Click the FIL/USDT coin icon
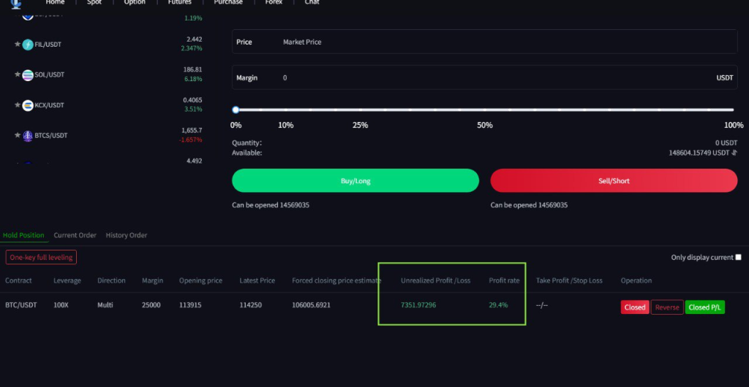This screenshot has height=387, width=749. (x=28, y=45)
